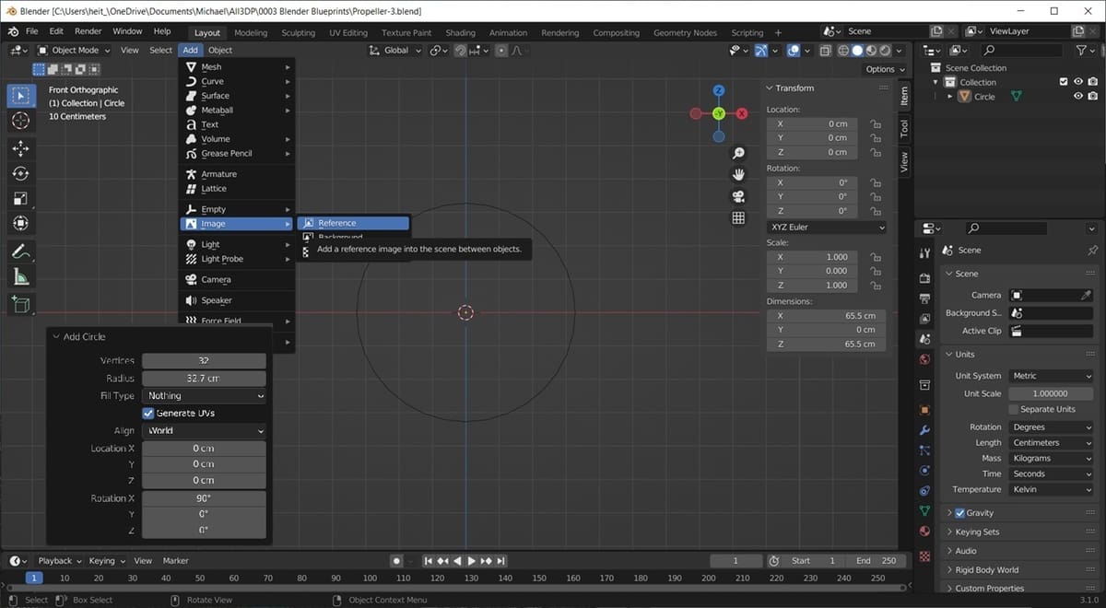Screen dimensions: 1106x608
Task: Select the Scale tool
Action: tap(21, 198)
